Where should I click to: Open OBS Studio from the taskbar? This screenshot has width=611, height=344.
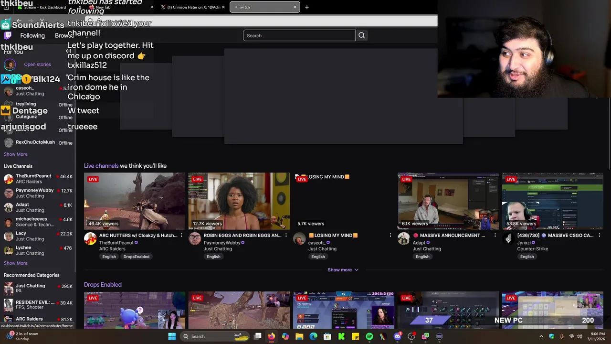point(411,336)
